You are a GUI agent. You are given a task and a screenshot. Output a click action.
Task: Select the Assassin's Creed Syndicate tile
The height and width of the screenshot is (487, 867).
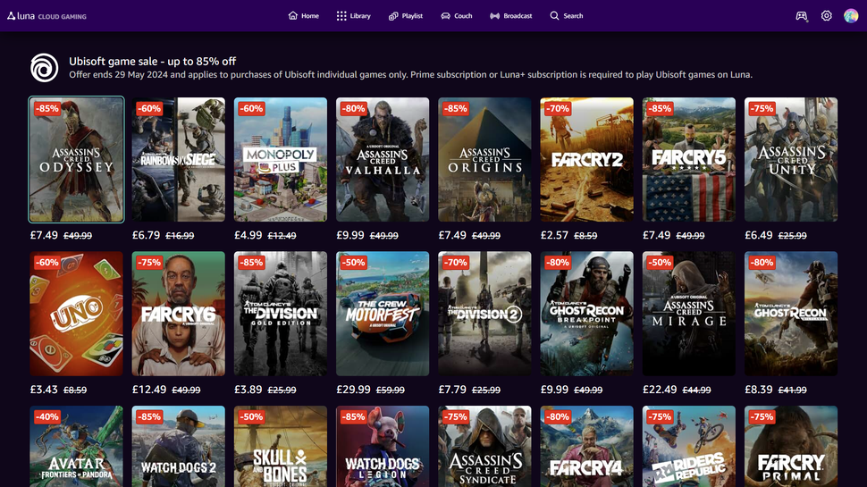point(485,447)
